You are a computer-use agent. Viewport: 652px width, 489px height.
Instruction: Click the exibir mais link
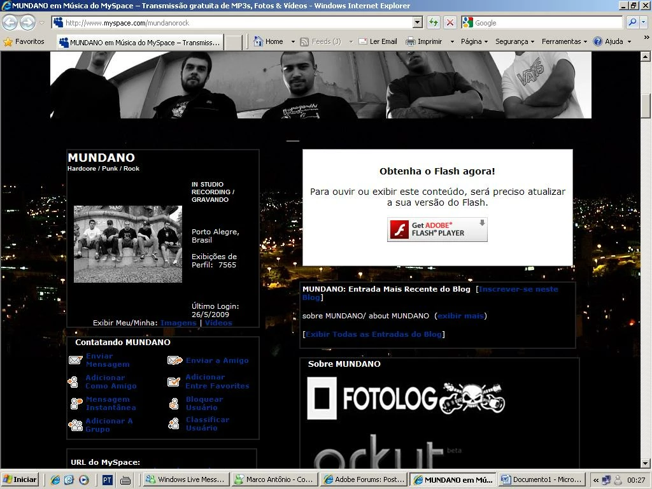coord(460,316)
